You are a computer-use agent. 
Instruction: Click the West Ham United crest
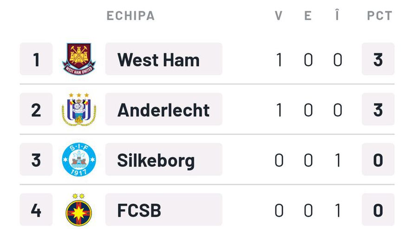pos(78,59)
